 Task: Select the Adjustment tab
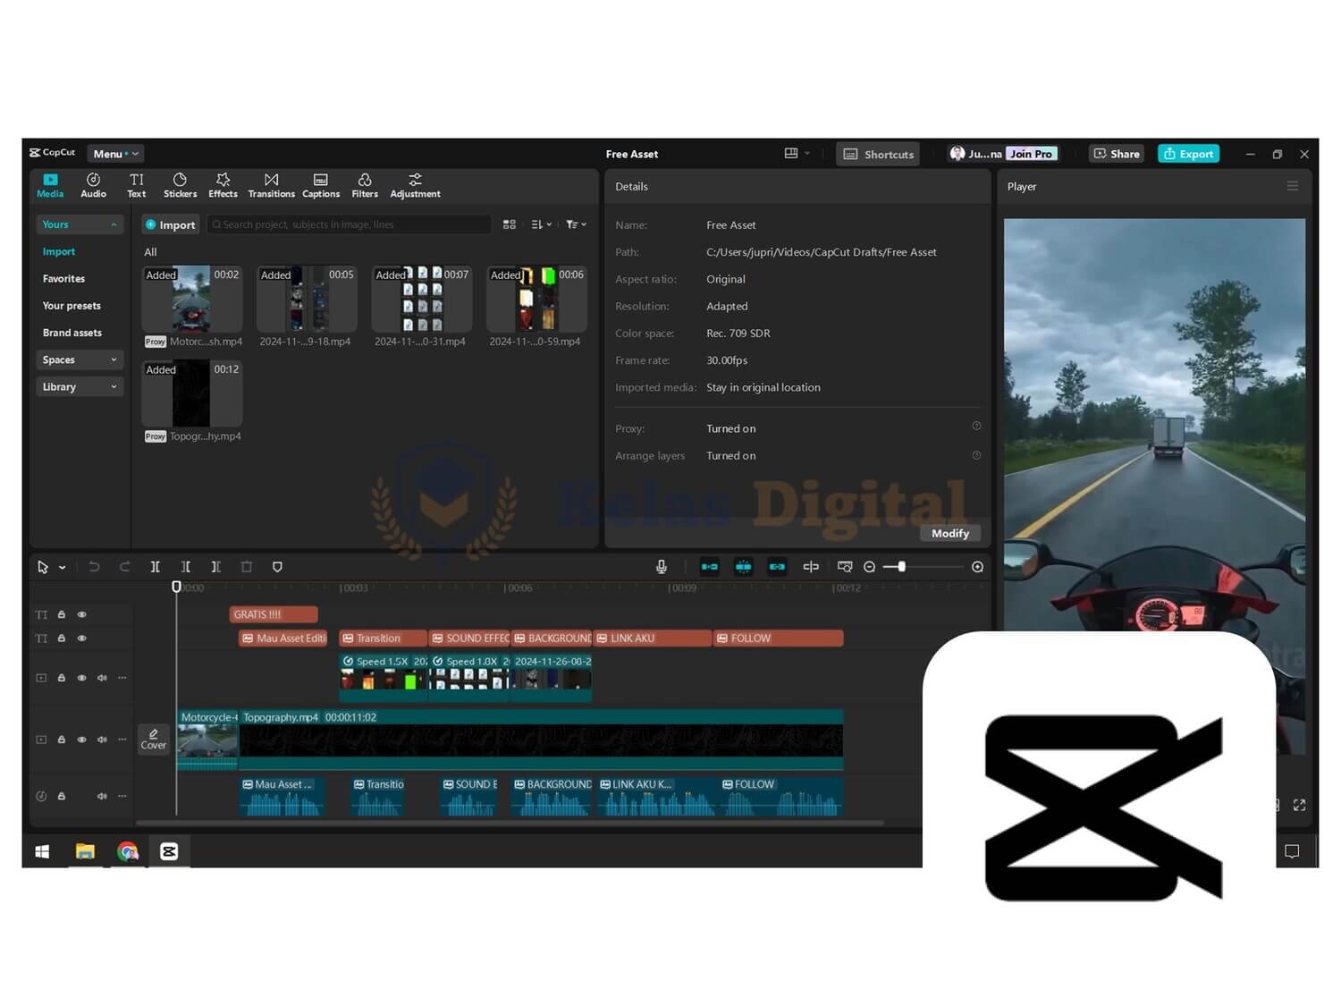415,185
